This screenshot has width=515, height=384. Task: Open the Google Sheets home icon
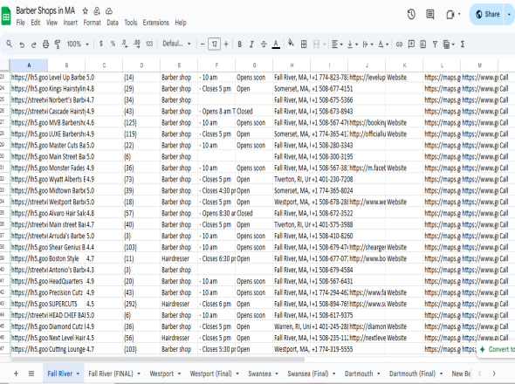tap(6, 17)
